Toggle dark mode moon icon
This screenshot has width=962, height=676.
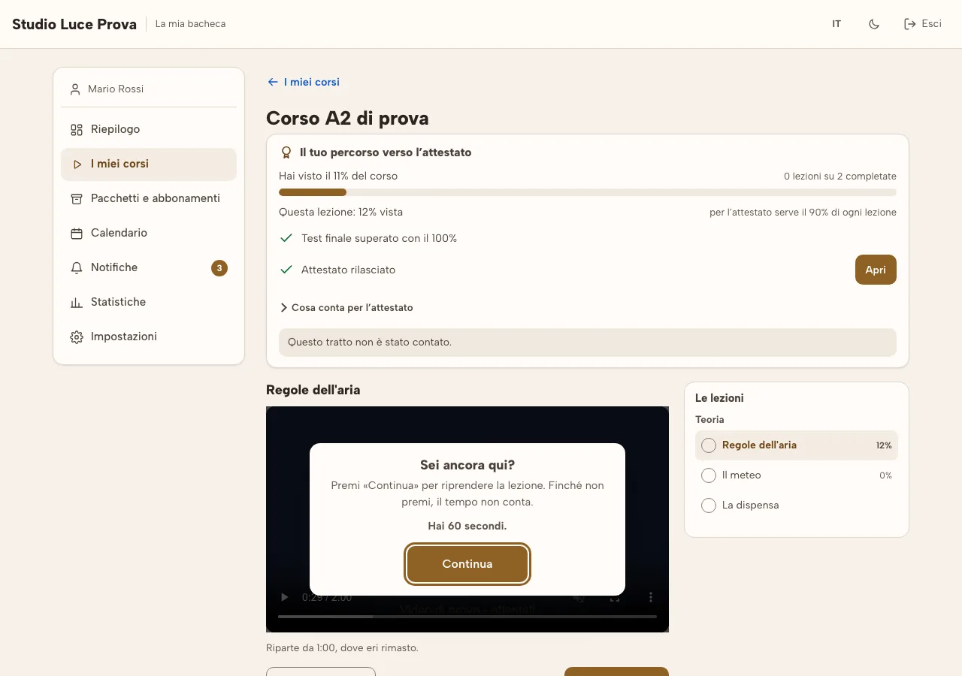pyautogui.click(x=873, y=24)
